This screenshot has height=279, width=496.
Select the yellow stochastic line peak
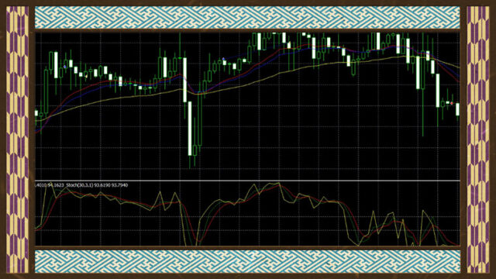tap(278, 184)
